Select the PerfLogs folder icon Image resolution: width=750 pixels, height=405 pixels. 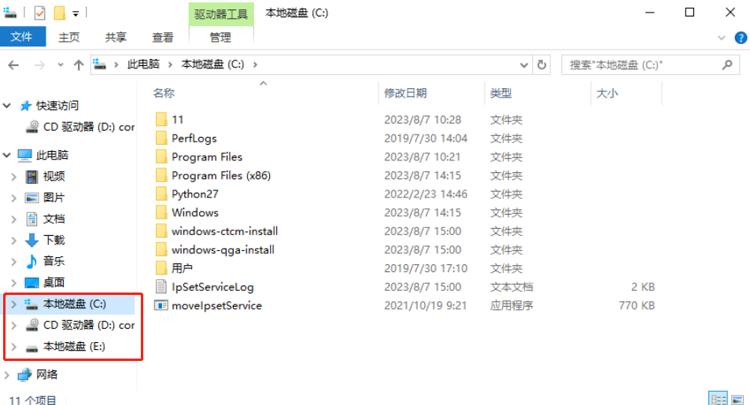pyautogui.click(x=161, y=138)
